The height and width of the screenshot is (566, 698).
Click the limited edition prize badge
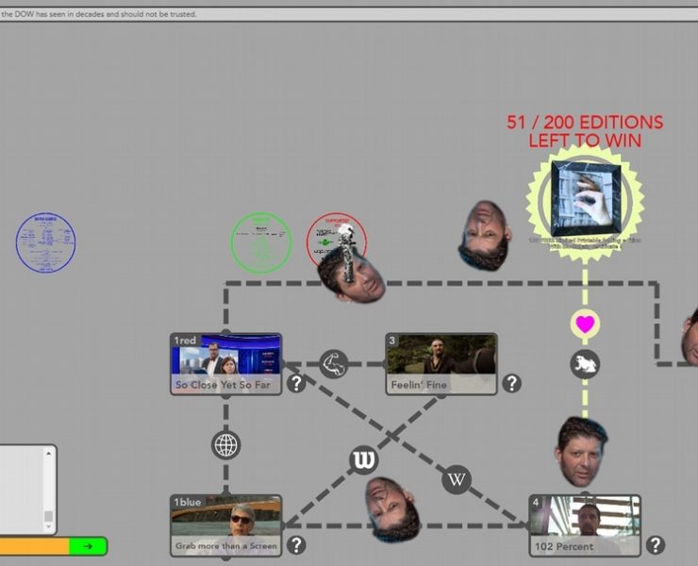click(x=585, y=198)
